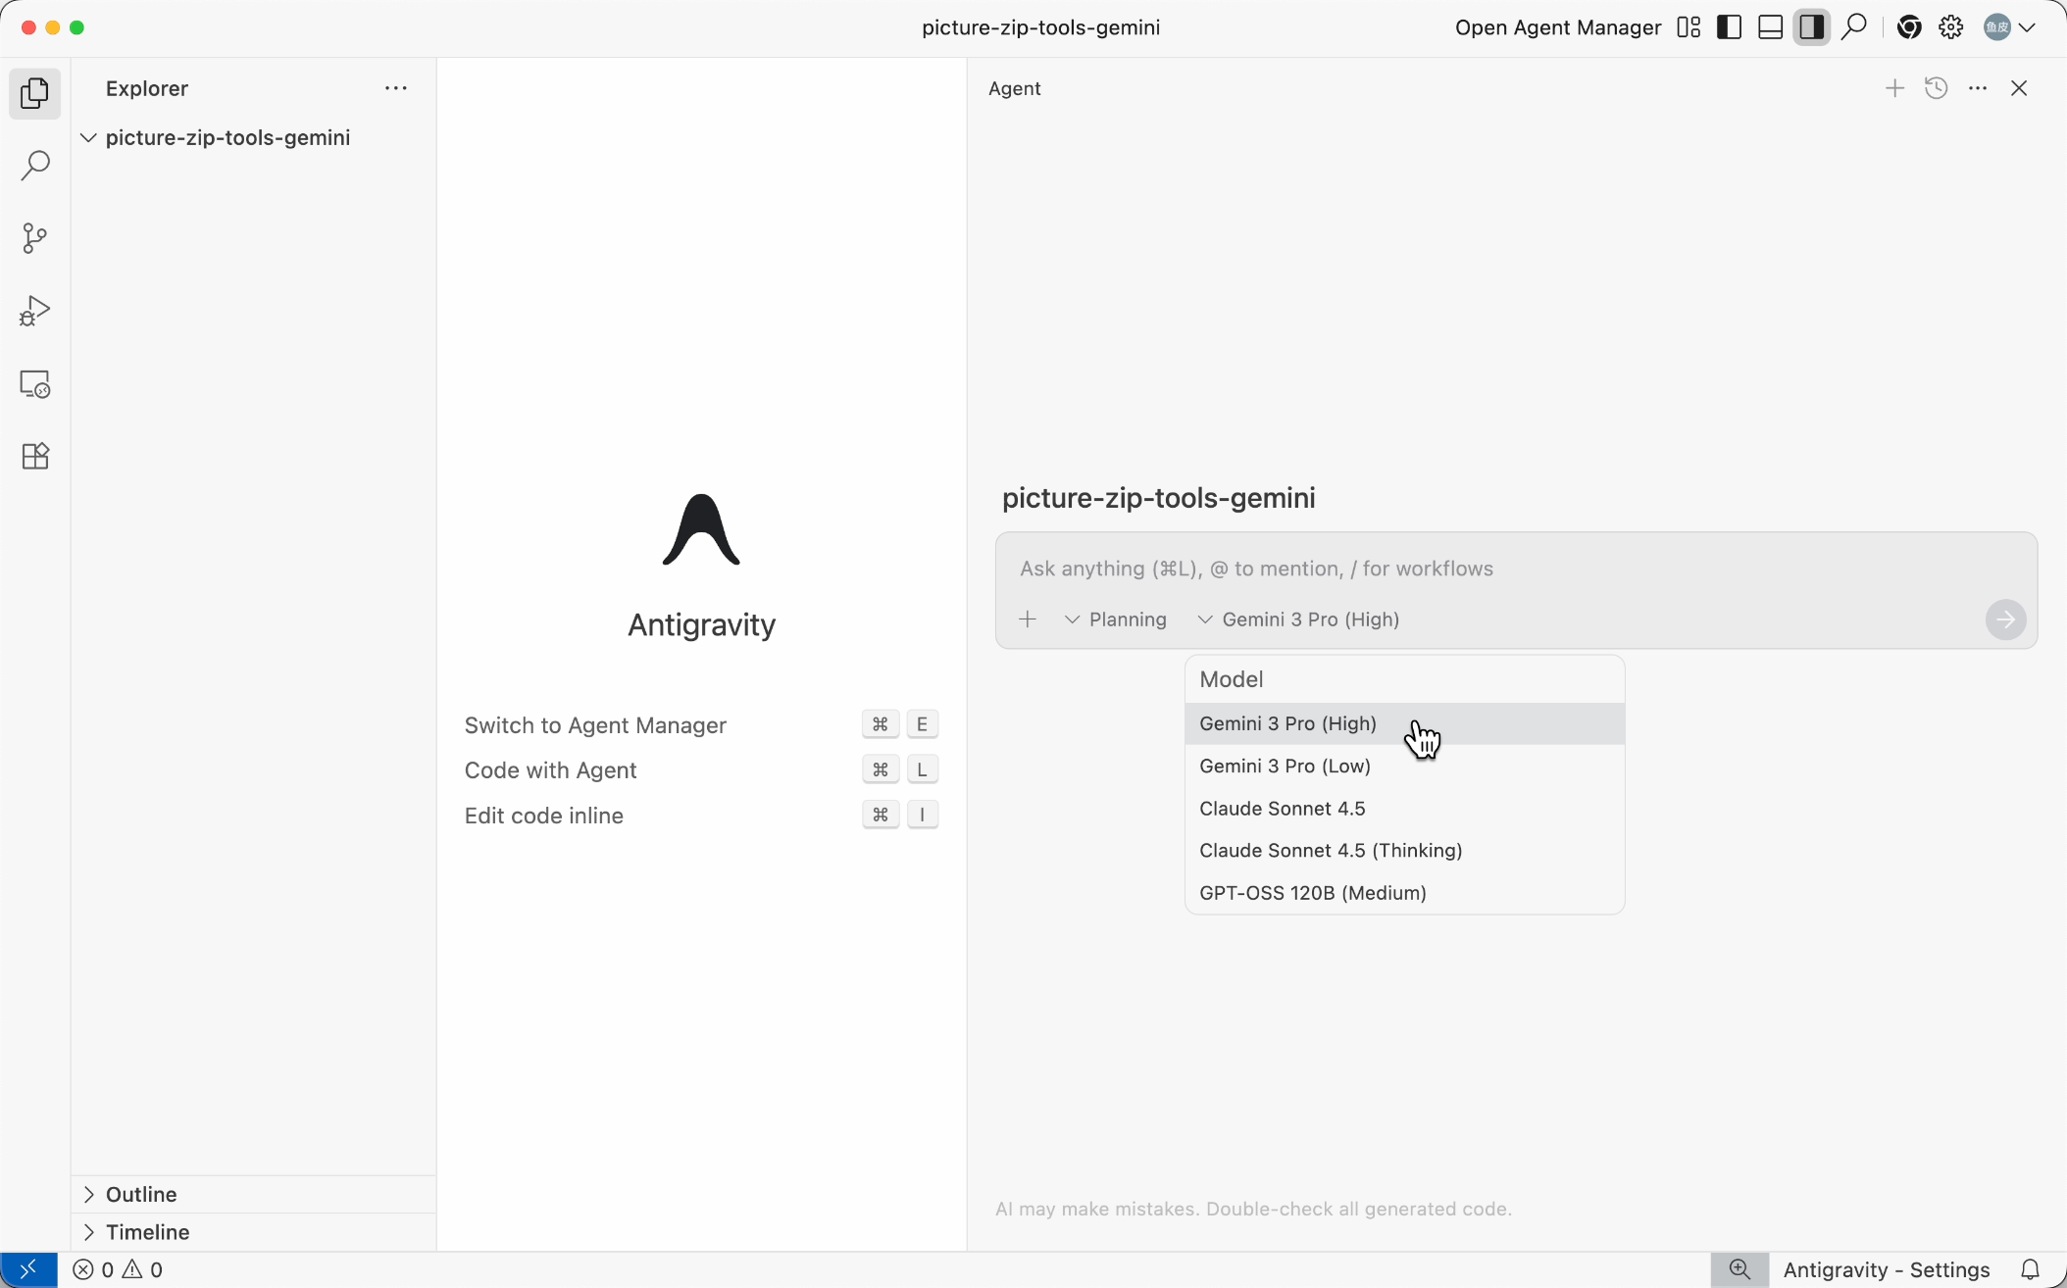Click Antigravity - Settings in status bar
Image resolution: width=2067 pixels, height=1288 pixels.
[x=1886, y=1270]
